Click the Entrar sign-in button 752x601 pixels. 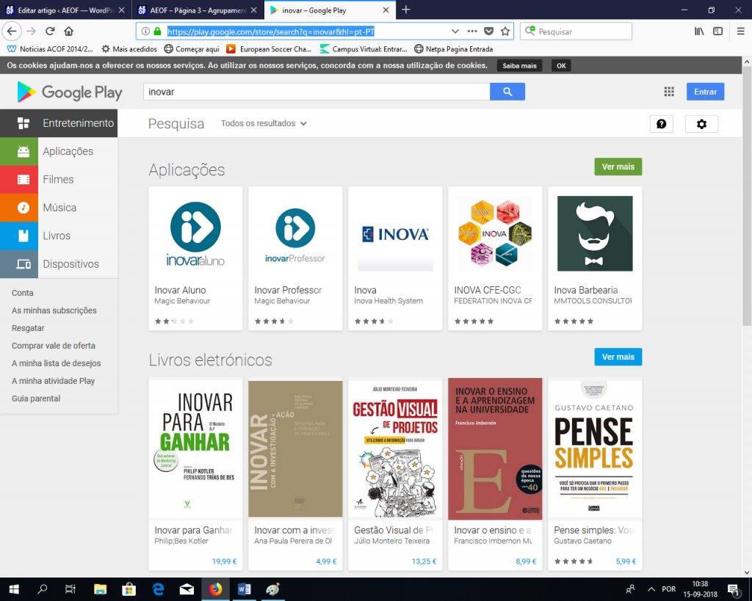[x=705, y=92]
